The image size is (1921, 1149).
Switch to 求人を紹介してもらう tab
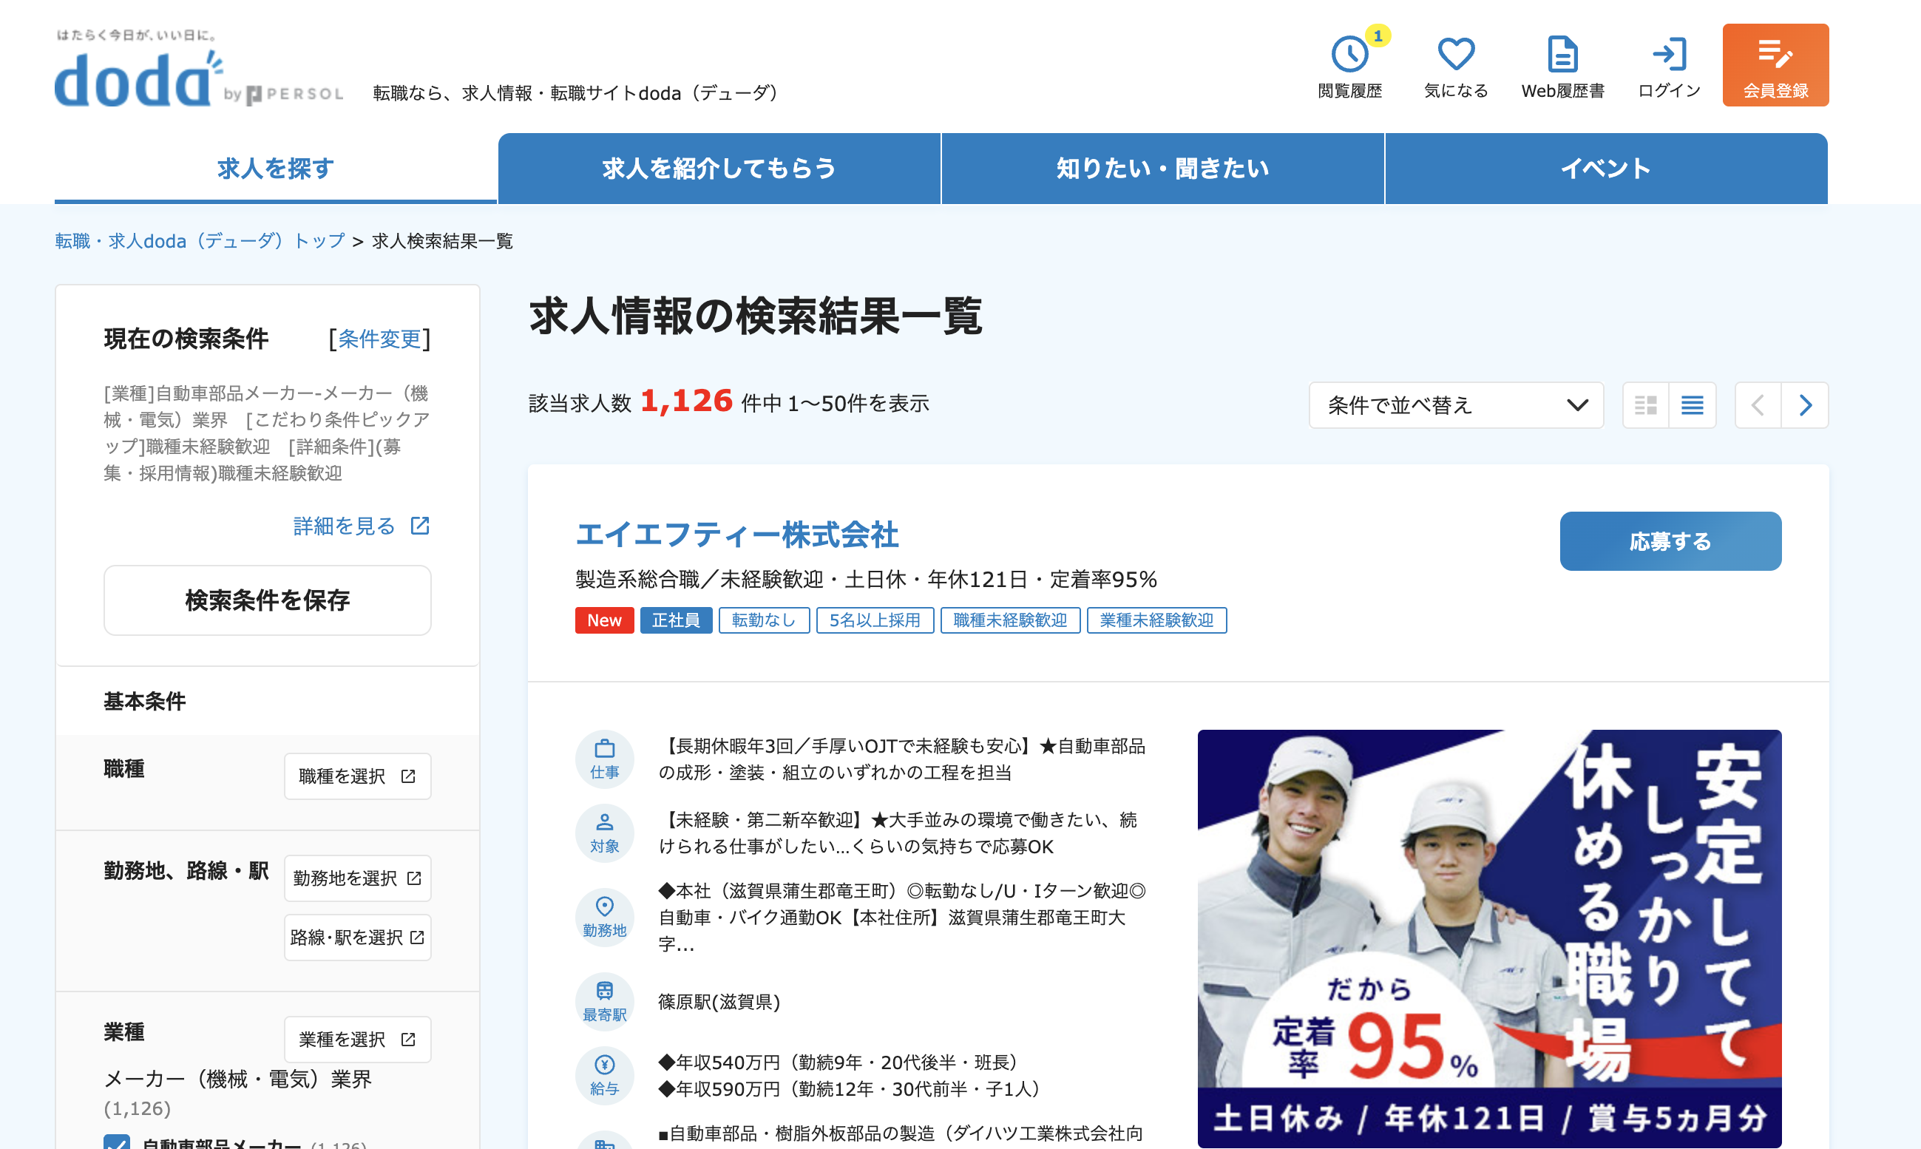point(719,168)
